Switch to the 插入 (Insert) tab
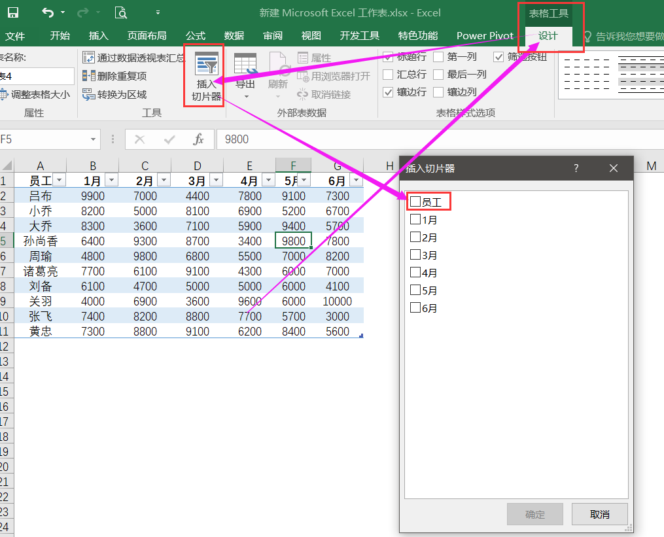 pos(98,36)
